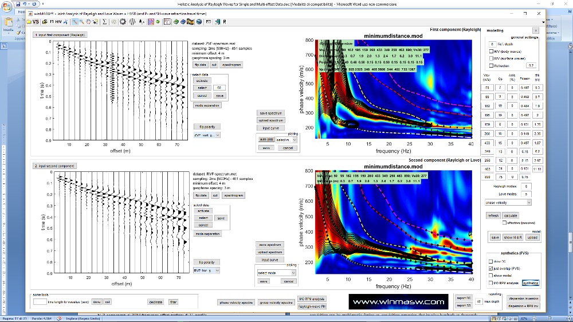Click the purple spectrum image icon
The height and width of the screenshot is (322, 573).
151,22
